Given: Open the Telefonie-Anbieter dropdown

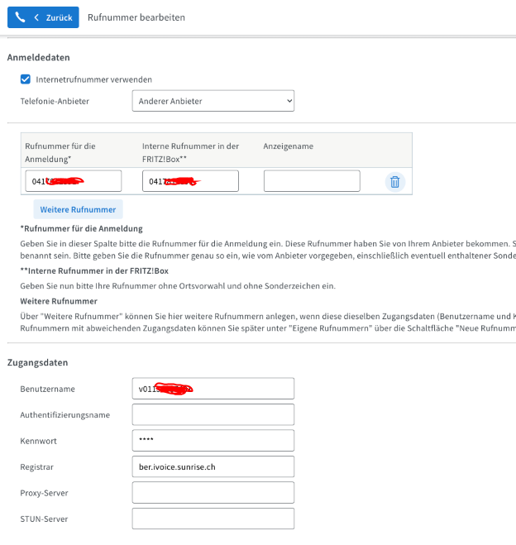Looking at the screenshot, I should tap(213, 101).
